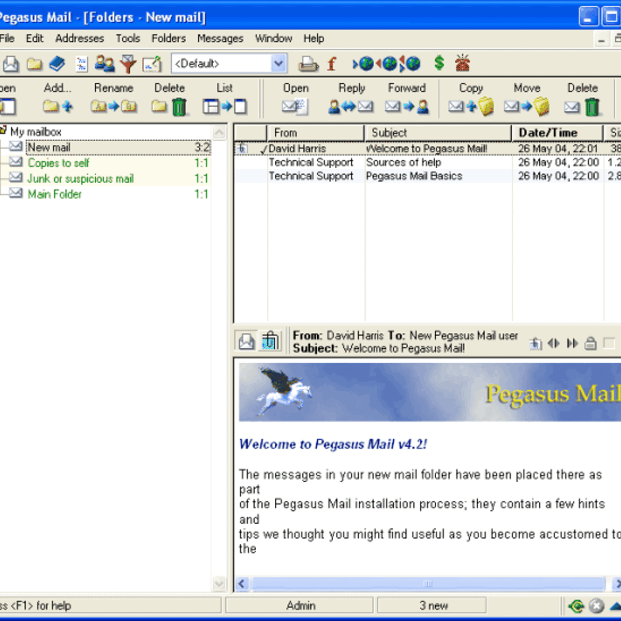Open the Folders menu

click(x=168, y=38)
